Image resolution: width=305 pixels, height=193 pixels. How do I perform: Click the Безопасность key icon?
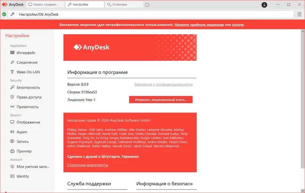click(x=12, y=87)
